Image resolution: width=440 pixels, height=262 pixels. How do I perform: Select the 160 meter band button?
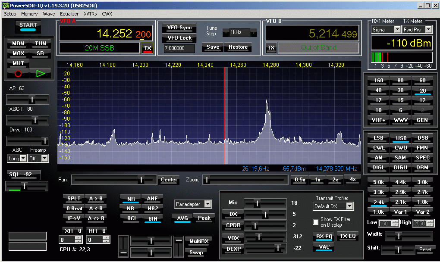pyautogui.click(x=378, y=81)
